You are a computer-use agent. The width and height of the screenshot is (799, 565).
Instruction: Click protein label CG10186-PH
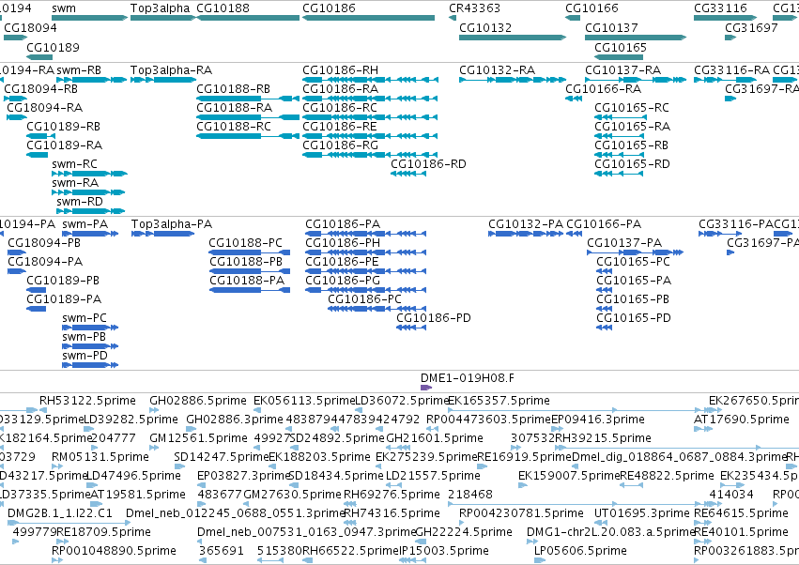[343, 243]
